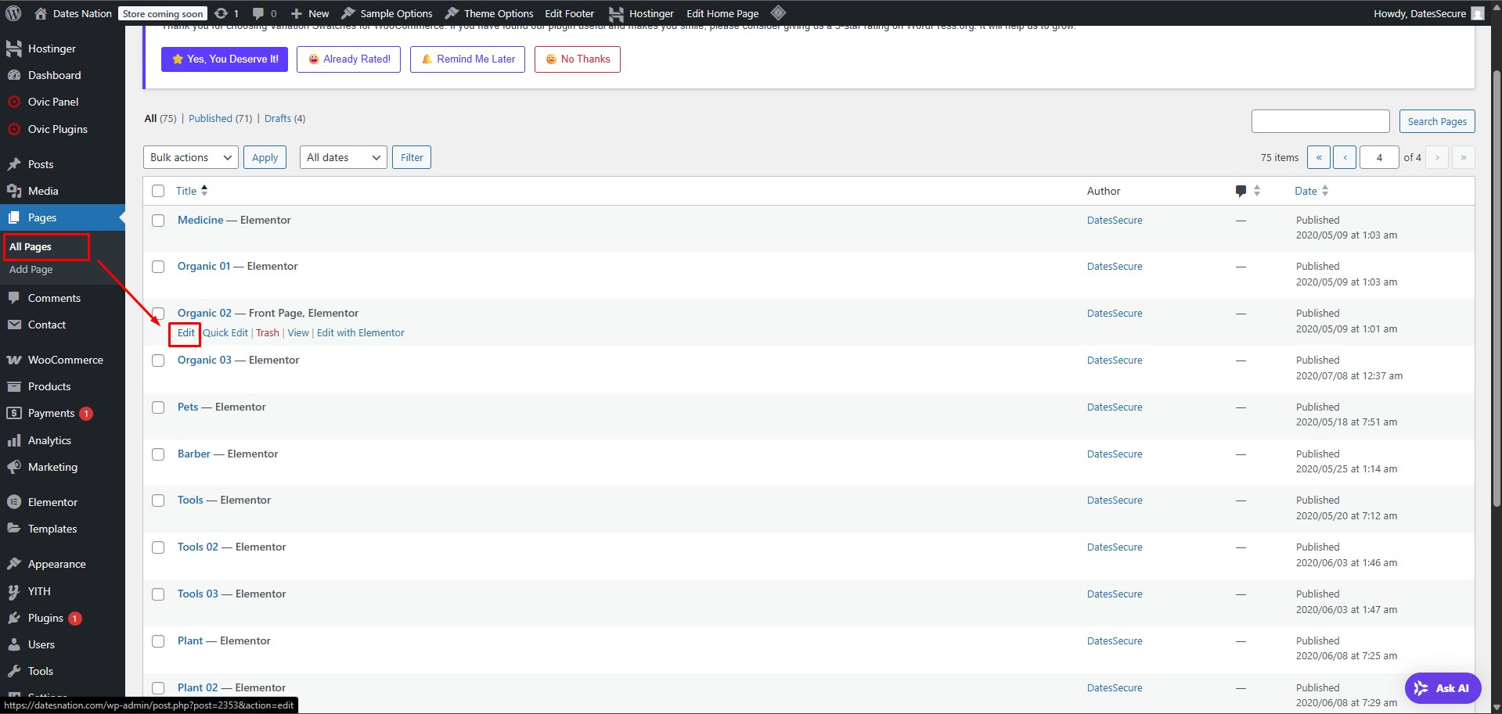
Task: Check the Tools 03 page checkbox
Action: click(158, 594)
